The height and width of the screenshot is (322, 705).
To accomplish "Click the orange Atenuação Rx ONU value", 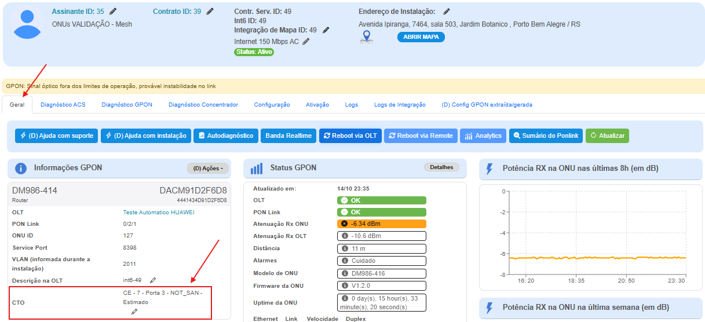I will (x=381, y=224).
